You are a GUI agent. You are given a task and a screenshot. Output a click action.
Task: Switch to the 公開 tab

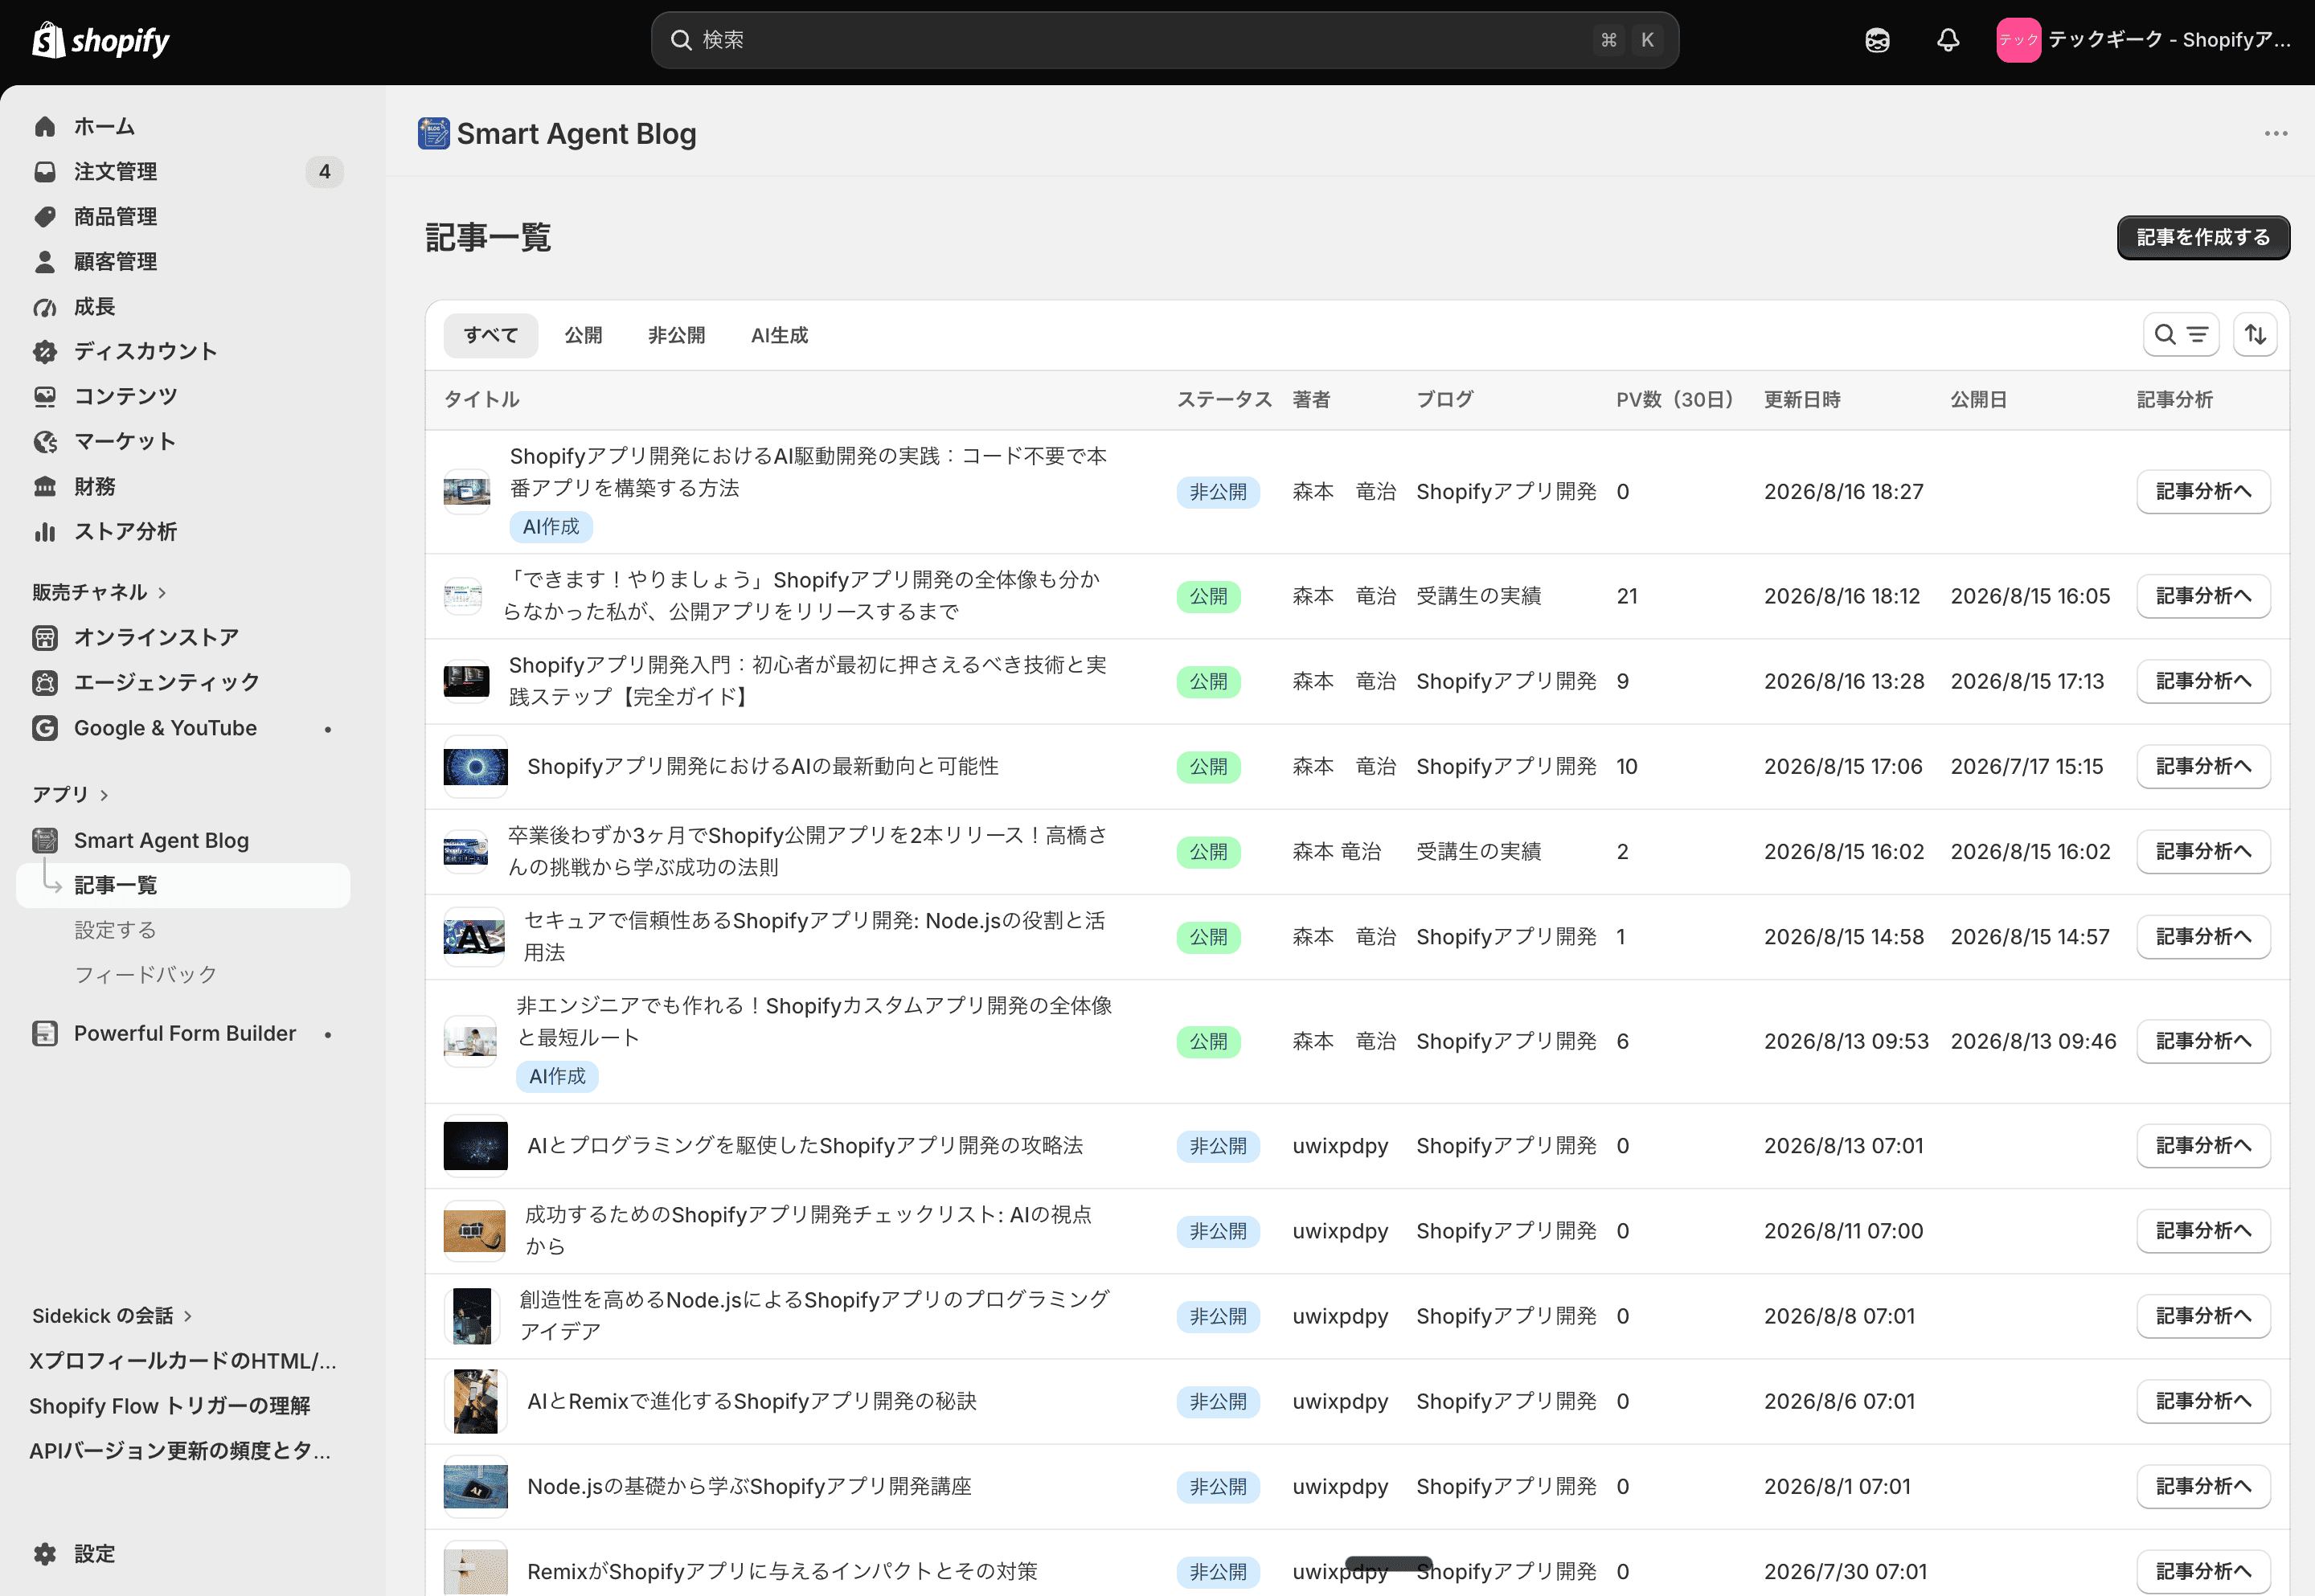[583, 335]
